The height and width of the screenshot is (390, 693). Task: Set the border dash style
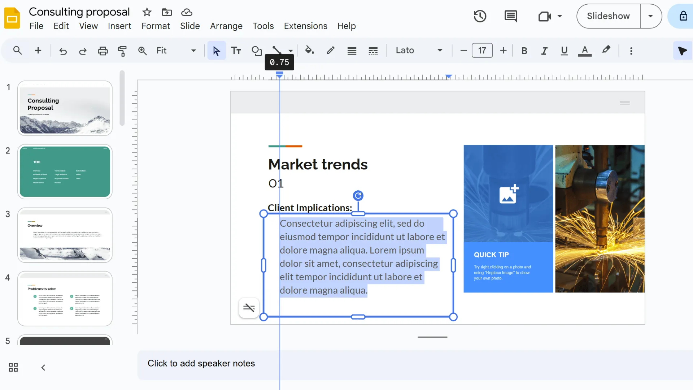373,51
